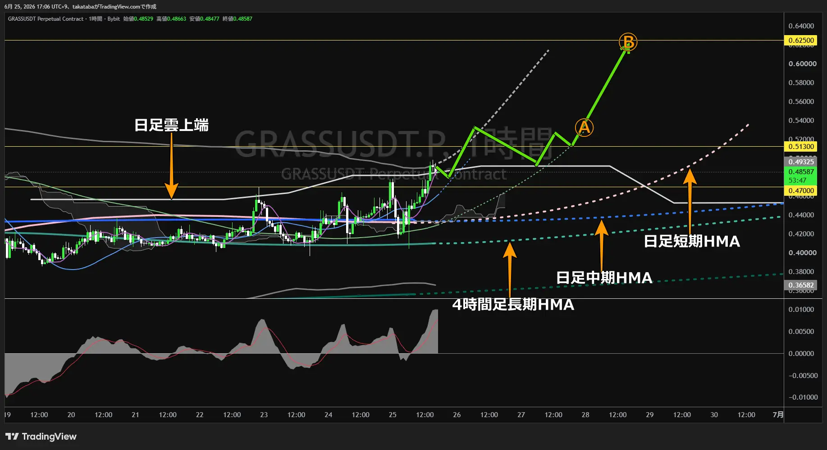Click the yellow 0.51300 price label
The height and width of the screenshot is (450, 827).
pyautogui.click(x=801, y=146)
